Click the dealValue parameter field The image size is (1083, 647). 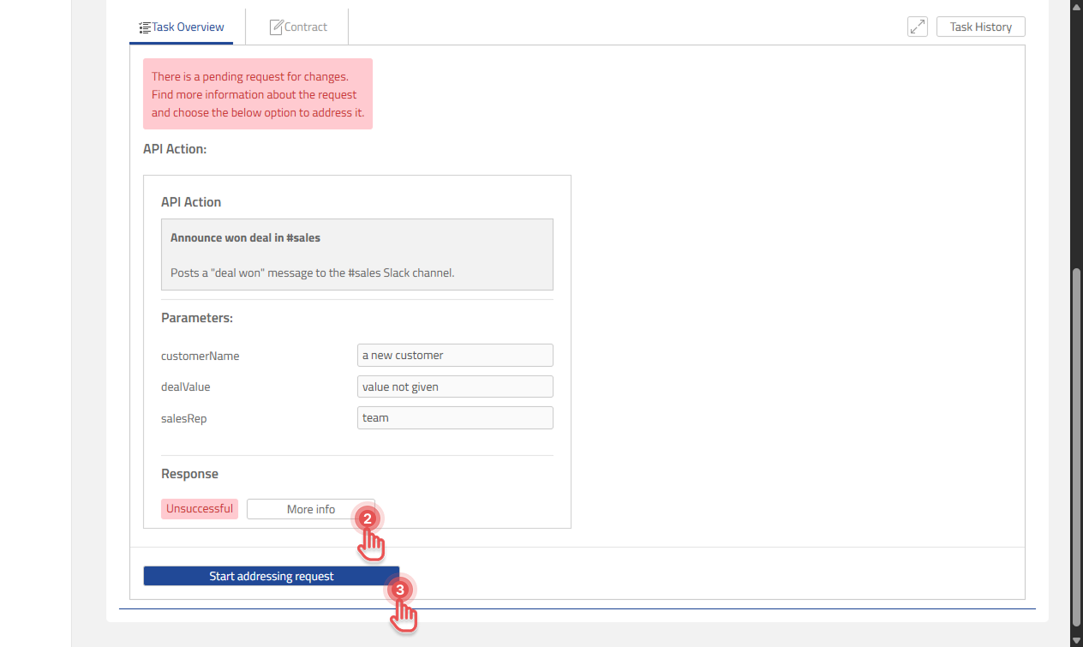tap(455, 386)
